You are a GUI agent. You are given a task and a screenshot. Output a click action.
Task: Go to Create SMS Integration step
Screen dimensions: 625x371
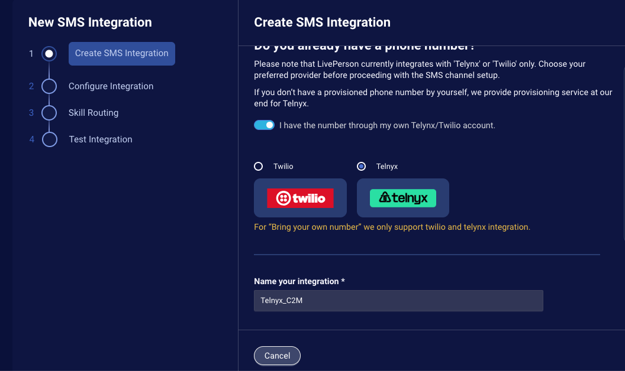coord(121,53)
